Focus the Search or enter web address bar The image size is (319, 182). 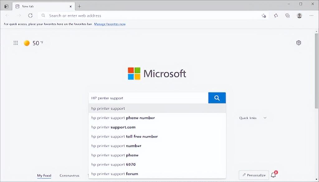(153, 16)
